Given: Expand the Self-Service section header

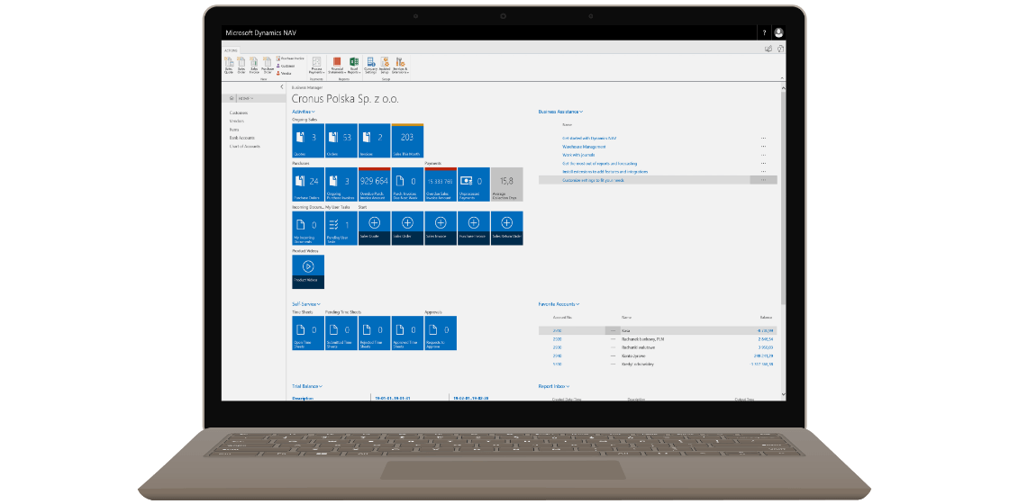Looking at the screenshot, I should pos(306,304).
